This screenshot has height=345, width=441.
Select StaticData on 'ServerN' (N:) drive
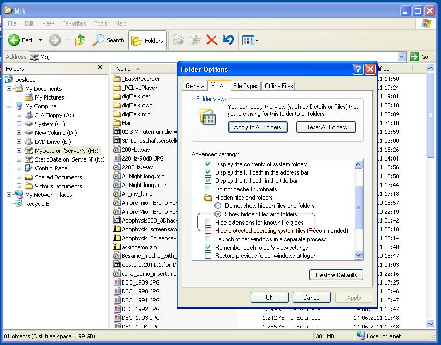[x=69, y=159]
